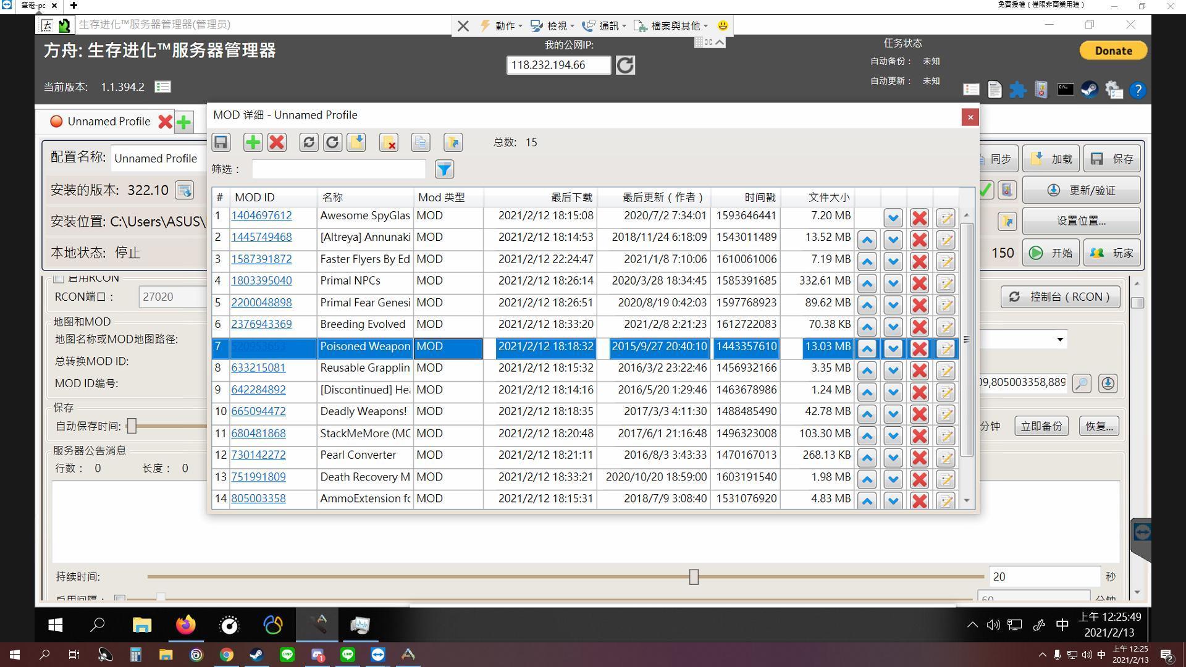Image resolution: width=1186 pixels, height=667 pixels.
Task: Drag the 持续时间 duration slider
Action: (x=693, y=576)
